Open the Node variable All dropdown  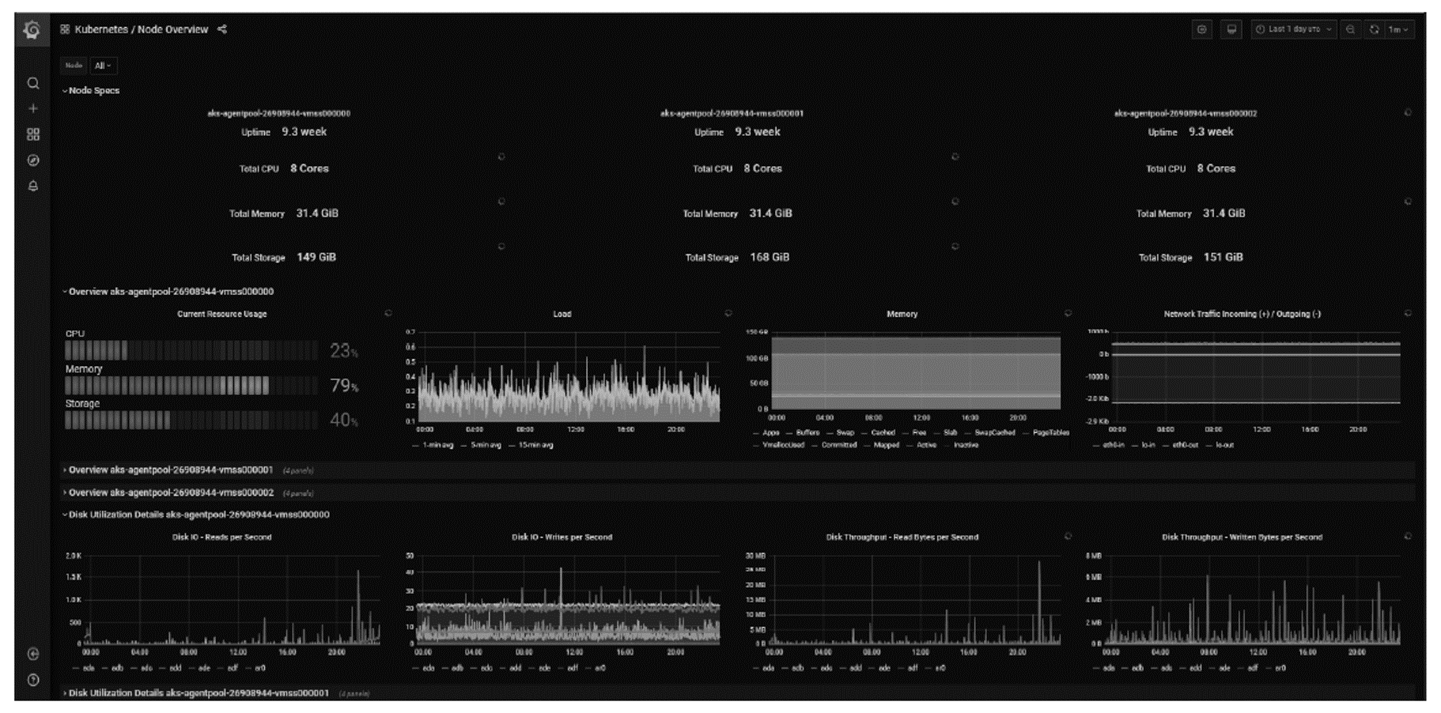click(x=103, y=66)
